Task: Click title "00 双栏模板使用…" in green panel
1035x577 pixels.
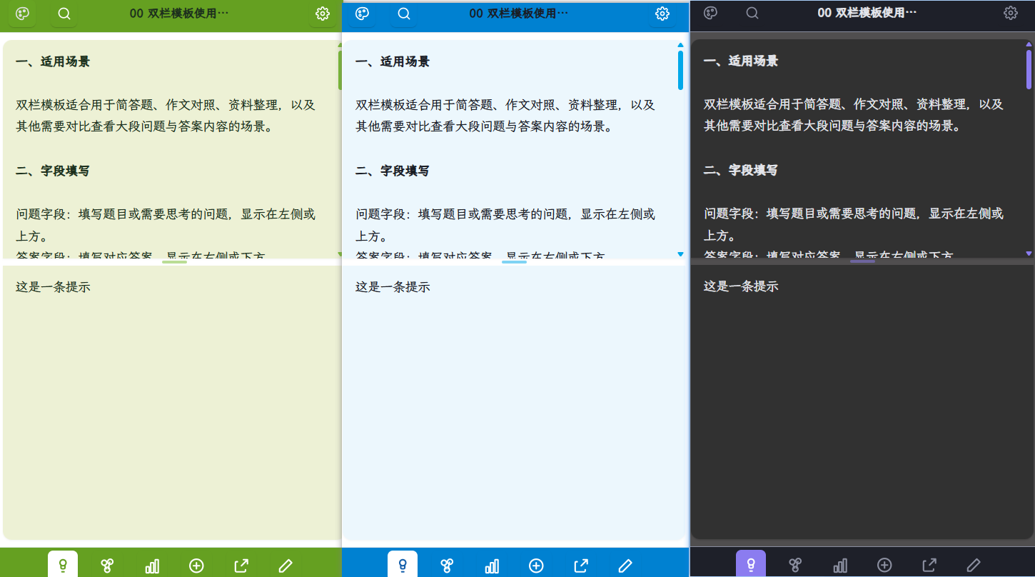Action: point(179,14)
